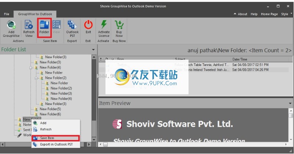The image size is (294, 154).
Task: Minimize the Shoviv application window
Action: click(268, 6)
